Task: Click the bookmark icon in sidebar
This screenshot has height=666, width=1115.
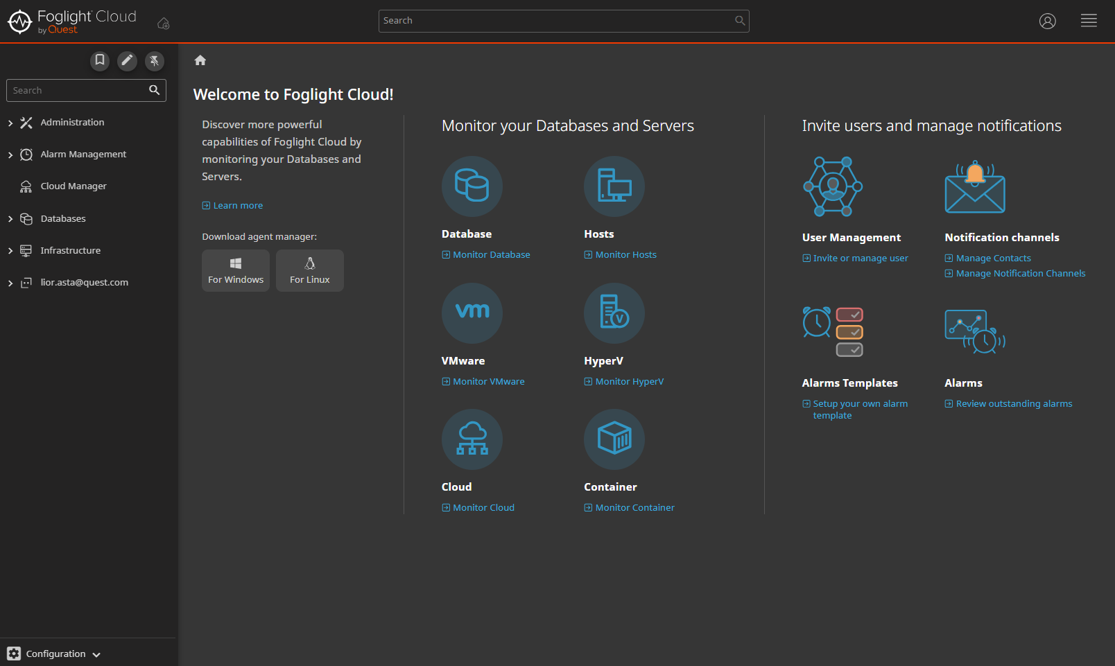Action: pyautogui.click(x=100, y=60)
